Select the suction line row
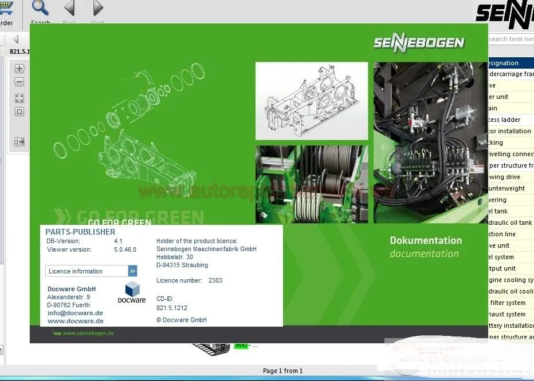This screenshot has height=381, width=534. tap(511, 234)
